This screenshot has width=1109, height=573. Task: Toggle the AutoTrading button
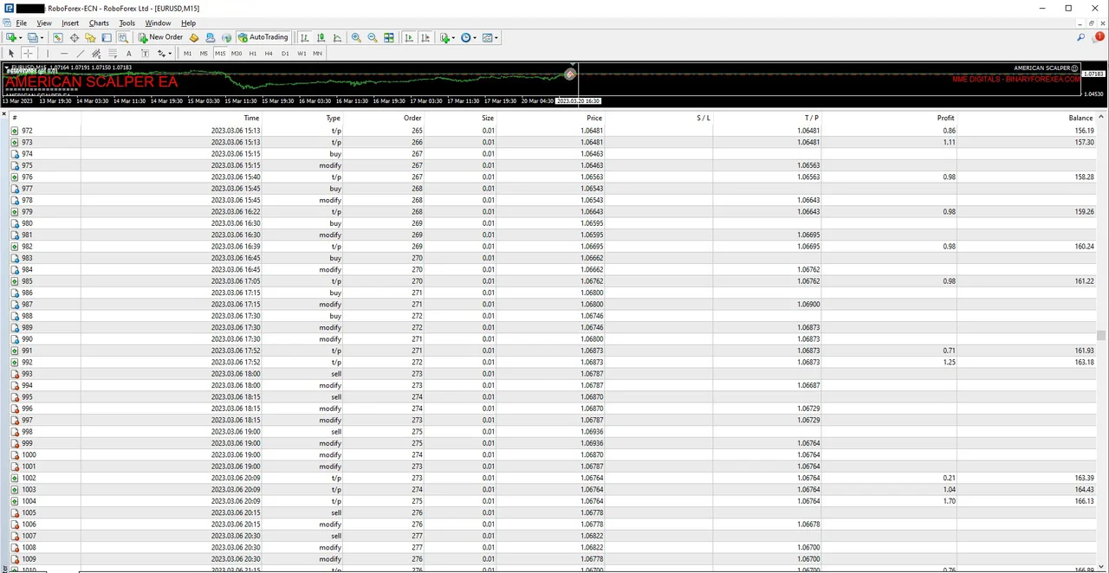[263, 37]
